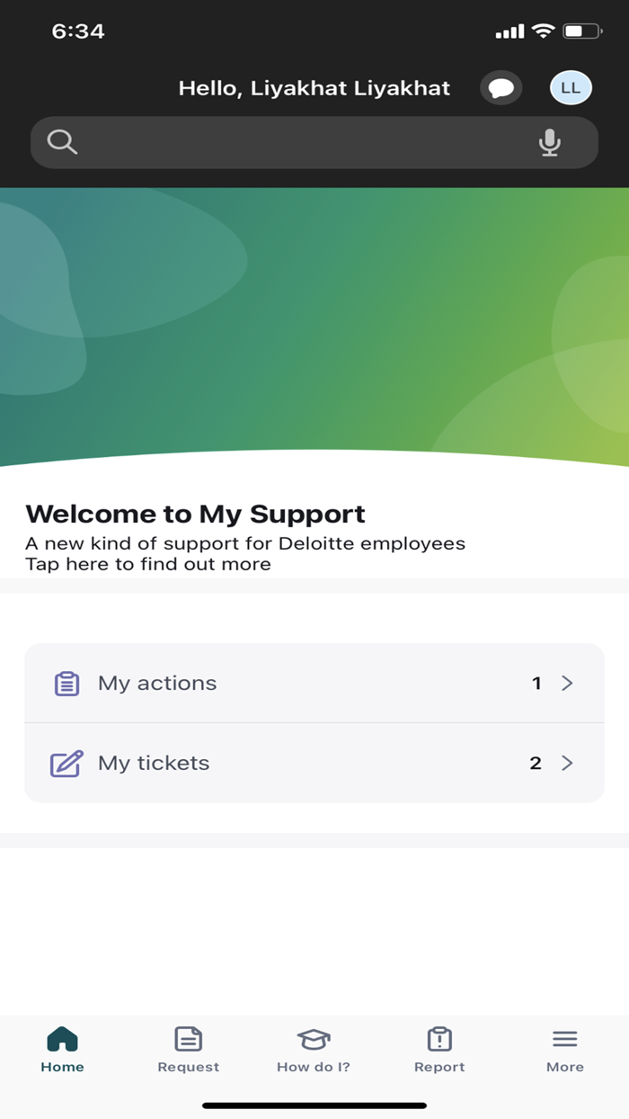This screenshot has width=629, height=1119.
Task: Open the More hamburger menu
Action: 564,1038
